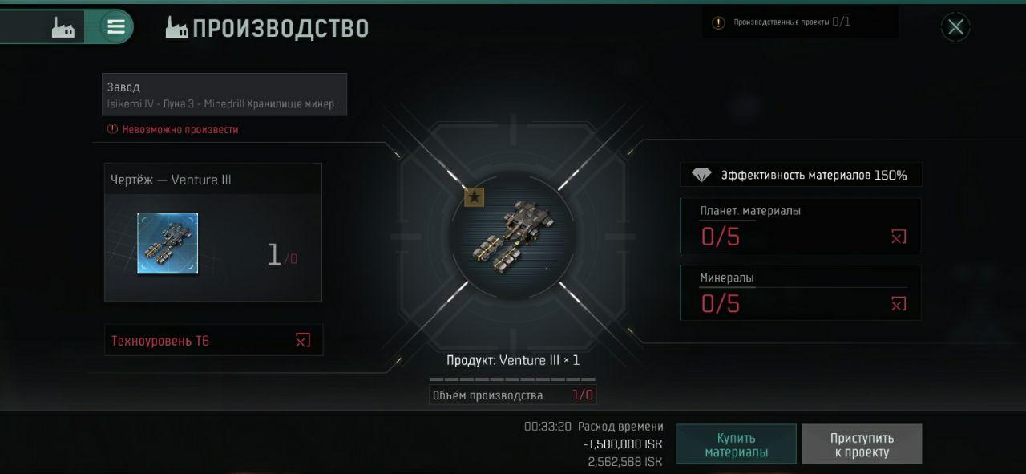The image size is (1026, 474).
Task: Open link icon in Минералы panel
Action: (x=899, y=303)
